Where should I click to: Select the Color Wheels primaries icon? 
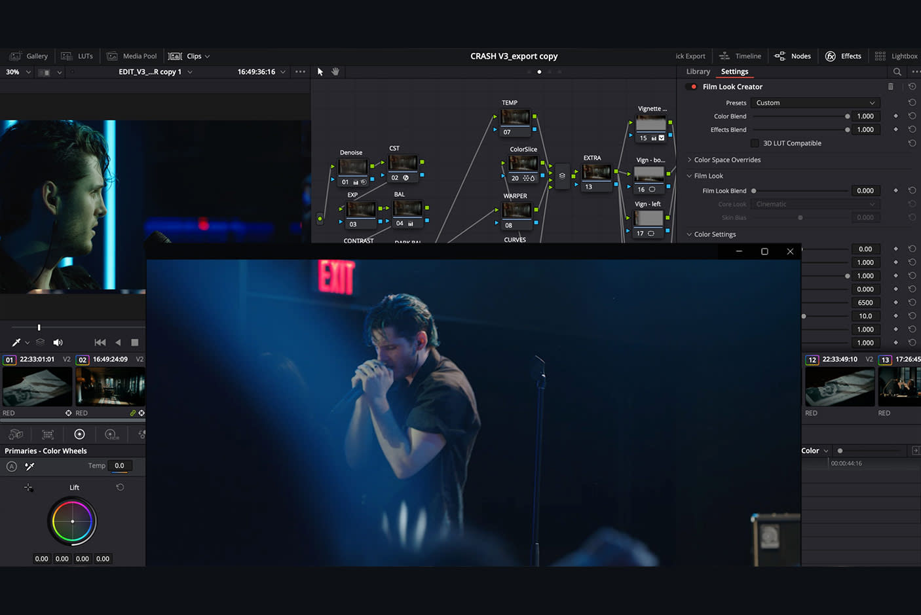click(79, 434)
